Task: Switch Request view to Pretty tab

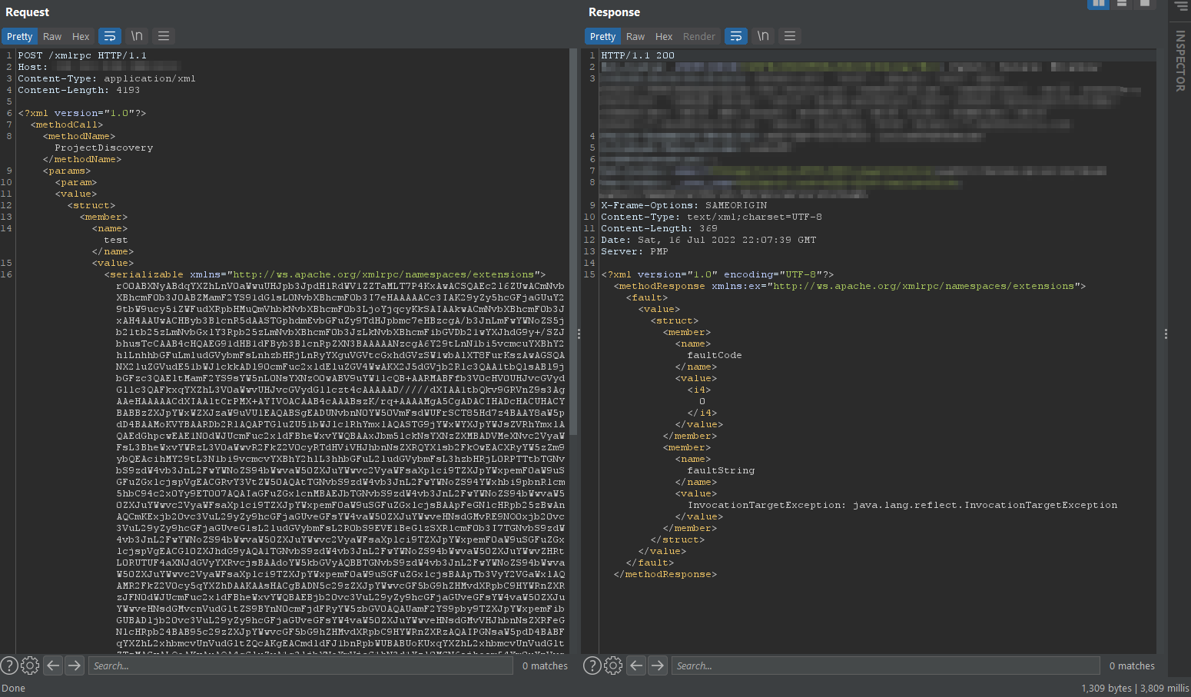Action: (20, 36)
